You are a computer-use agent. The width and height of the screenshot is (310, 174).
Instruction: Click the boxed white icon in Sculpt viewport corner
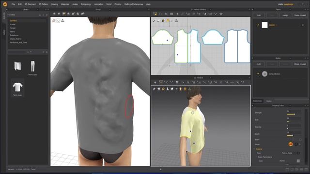[58, 20]
